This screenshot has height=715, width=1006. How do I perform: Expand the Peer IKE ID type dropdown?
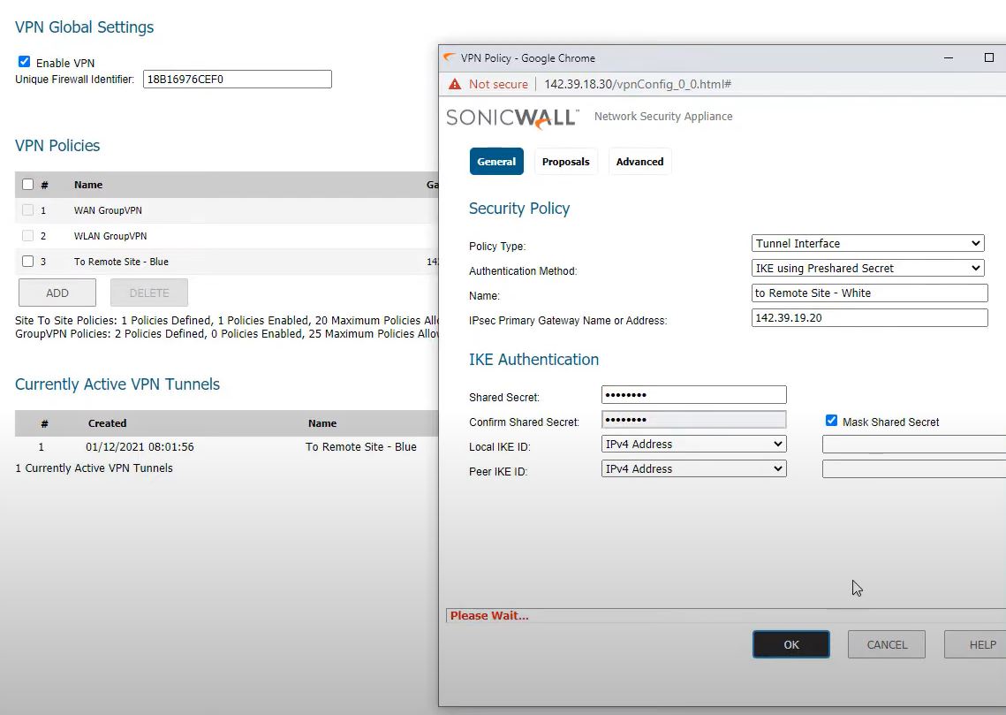pyautogui.click(x=693, y=468)
